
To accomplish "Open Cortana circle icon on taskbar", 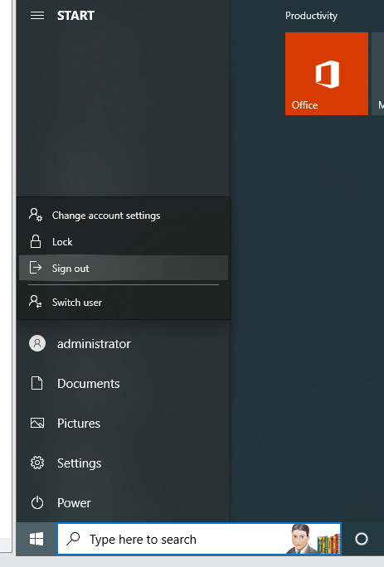I will 362,539.
